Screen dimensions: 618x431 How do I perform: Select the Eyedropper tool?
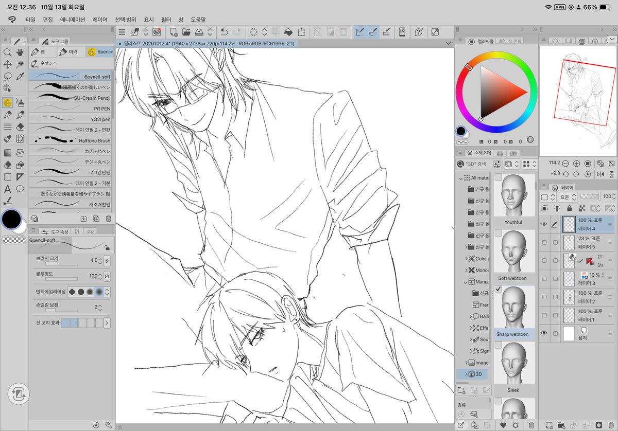pos(20,77)
